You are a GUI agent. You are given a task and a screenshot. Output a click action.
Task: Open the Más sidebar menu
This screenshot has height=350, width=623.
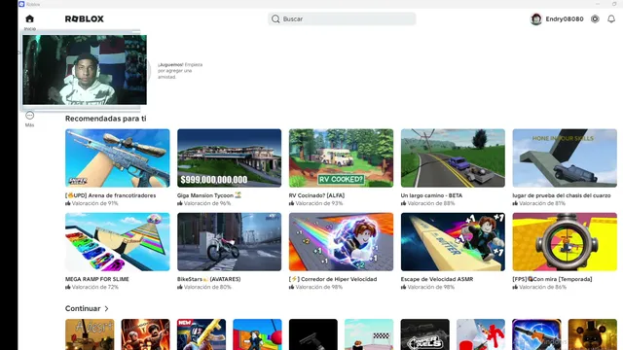pyautogui.click(x=30, y=119)
